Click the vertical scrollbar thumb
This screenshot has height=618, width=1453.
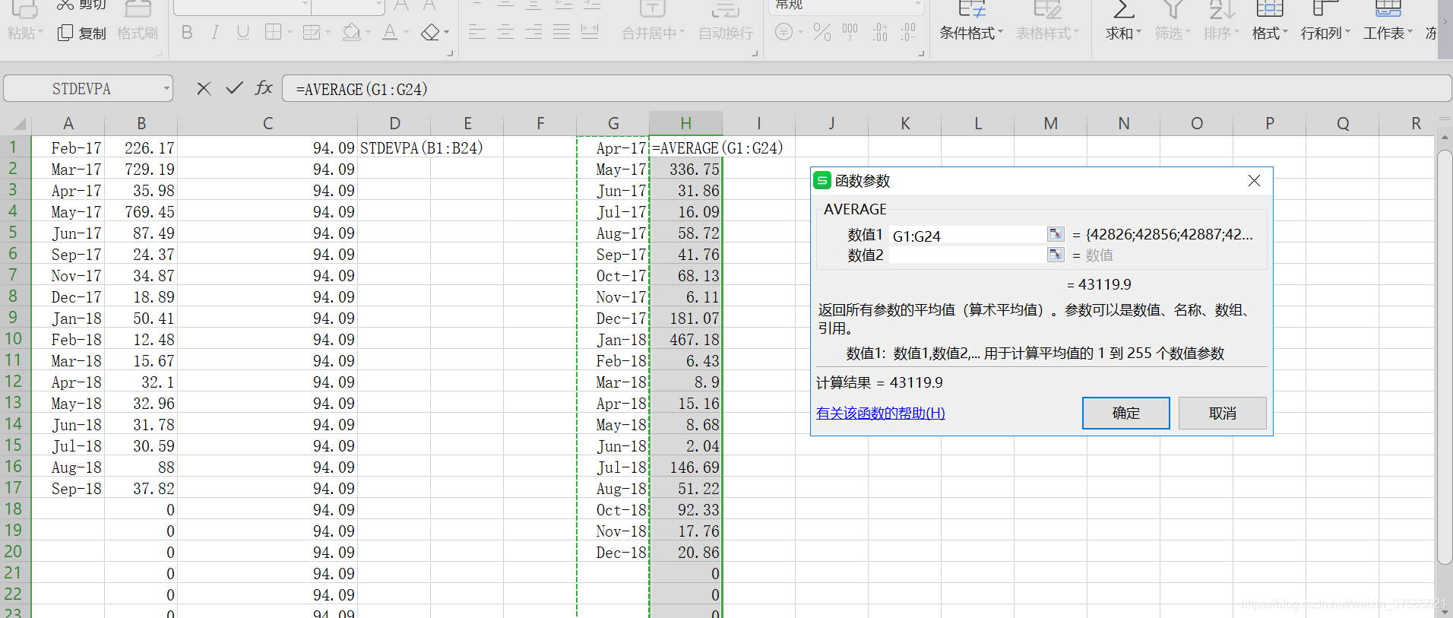[1445, 357]
